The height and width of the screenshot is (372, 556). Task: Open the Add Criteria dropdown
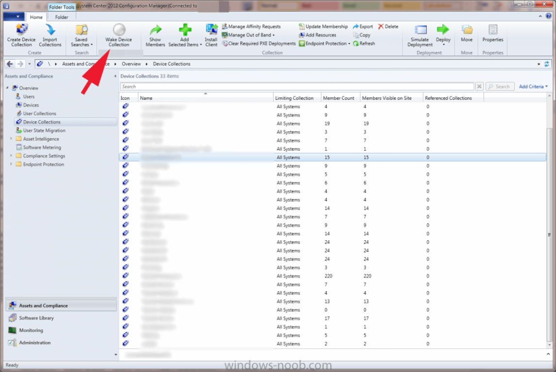click(x=533, y=87)
